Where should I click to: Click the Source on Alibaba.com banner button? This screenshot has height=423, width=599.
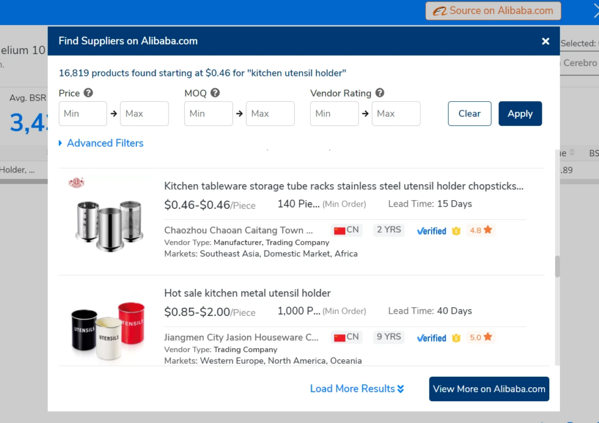click(x=493, y=11)
